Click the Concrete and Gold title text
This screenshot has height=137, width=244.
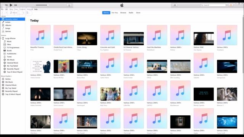click(x=108, y=47)
